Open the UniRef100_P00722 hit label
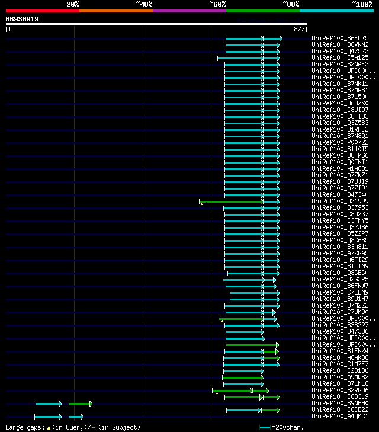The width and height of the screenshot is (379, 432). [x=340, y=142]
